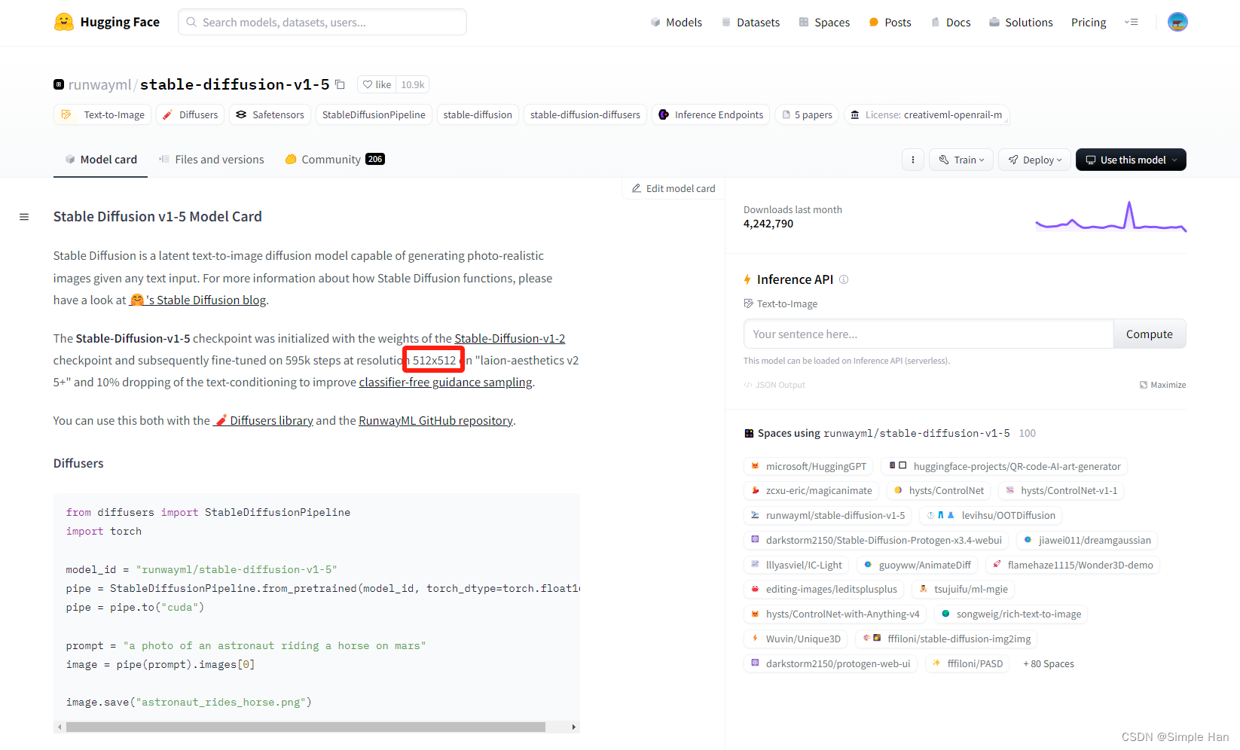
Task: Copy model name with the clipboard icon
Action: (x=341, y=84)
